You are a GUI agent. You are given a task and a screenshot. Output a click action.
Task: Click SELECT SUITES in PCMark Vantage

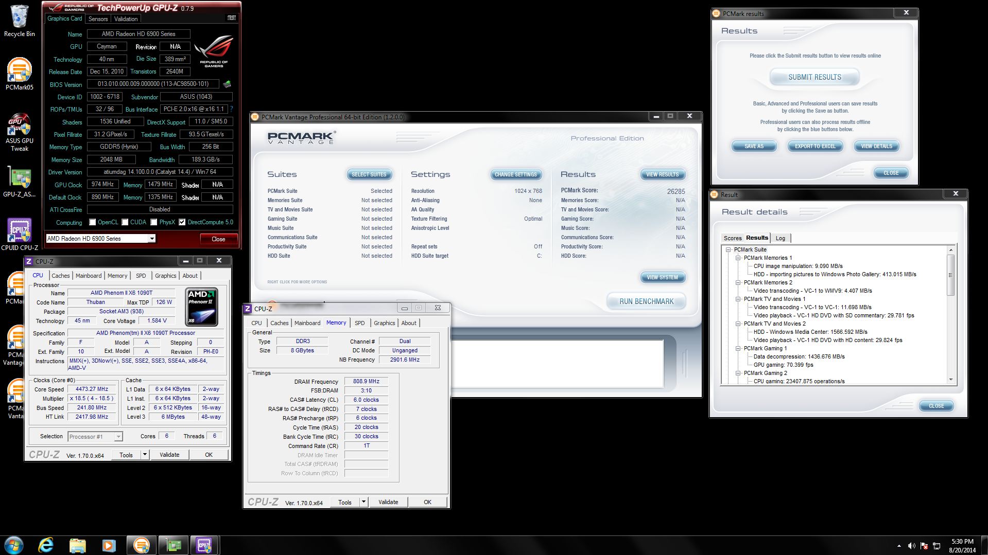pos(369,174)
